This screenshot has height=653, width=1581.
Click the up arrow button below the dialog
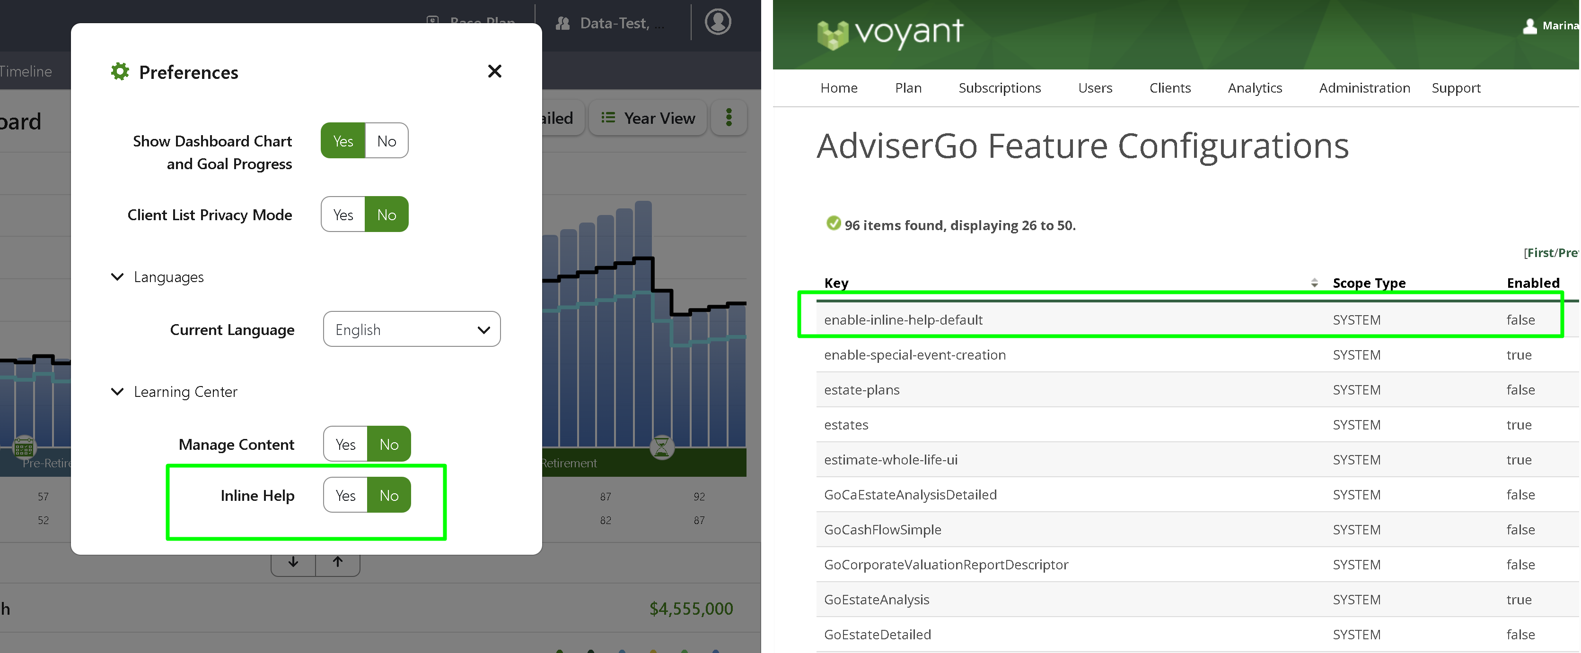tap(338, 562)
